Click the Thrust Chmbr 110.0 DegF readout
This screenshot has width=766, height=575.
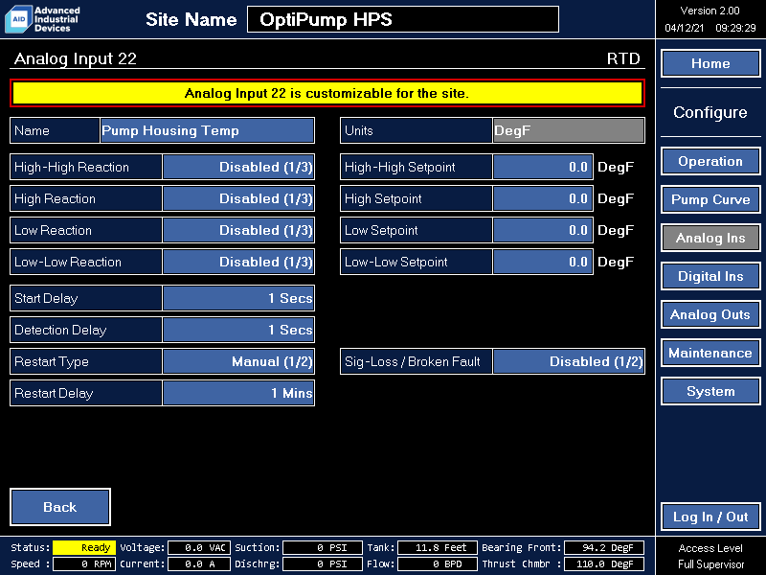(x=604, y=563)
